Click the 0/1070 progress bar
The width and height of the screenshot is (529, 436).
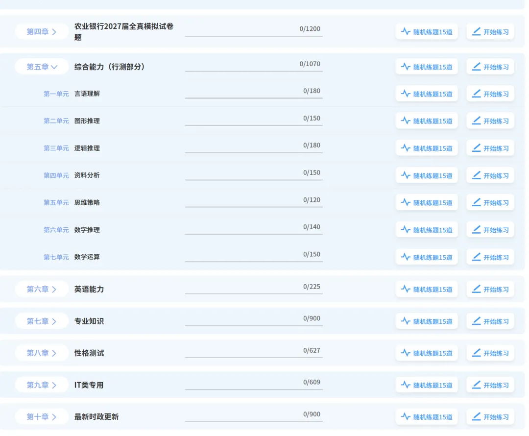(254, 71)
